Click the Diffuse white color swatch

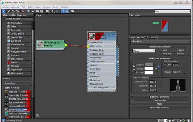[149, 69]
